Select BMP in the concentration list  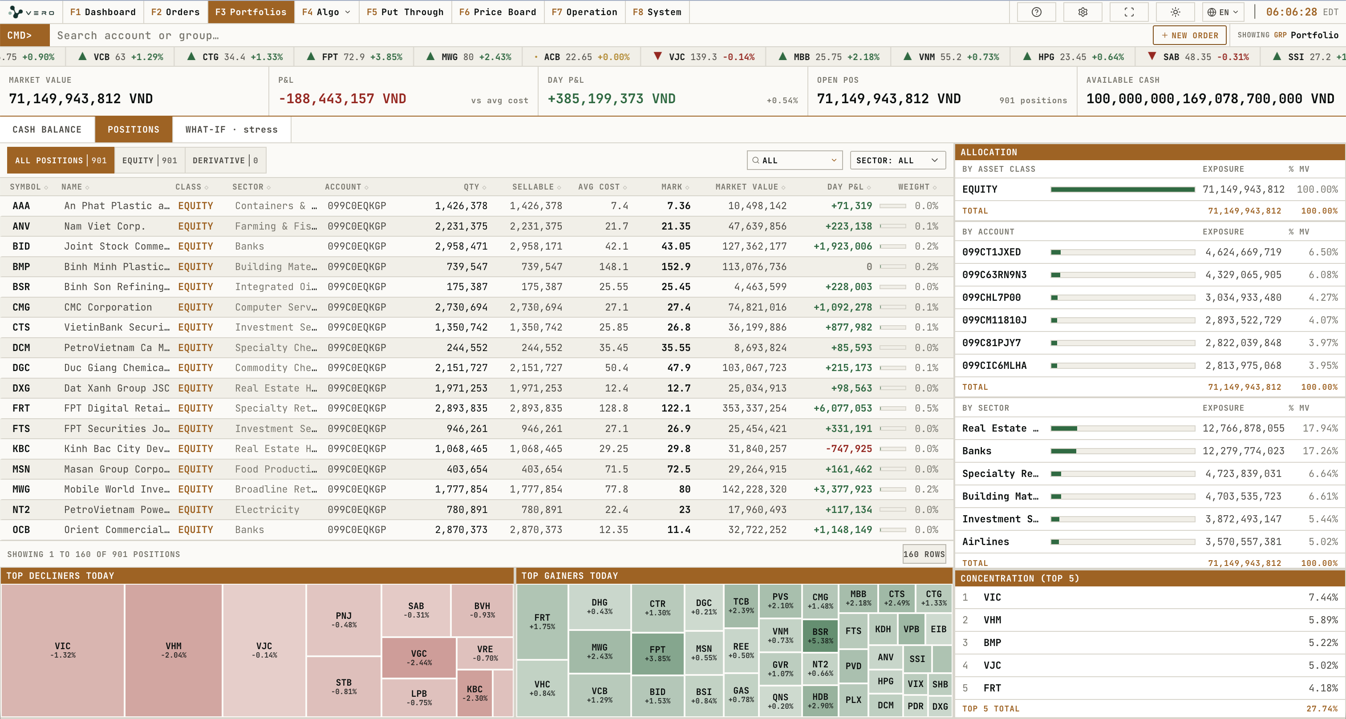tap(1150, 643)
